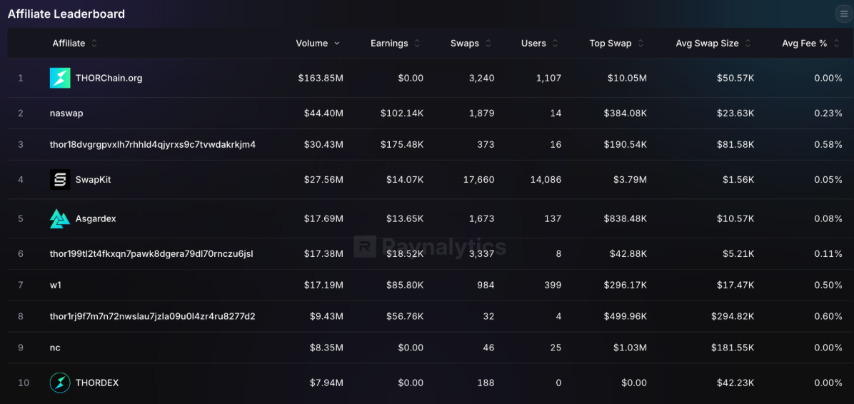Click the THORDEX logo icon

pyautogui.click(x=60, y=383)
